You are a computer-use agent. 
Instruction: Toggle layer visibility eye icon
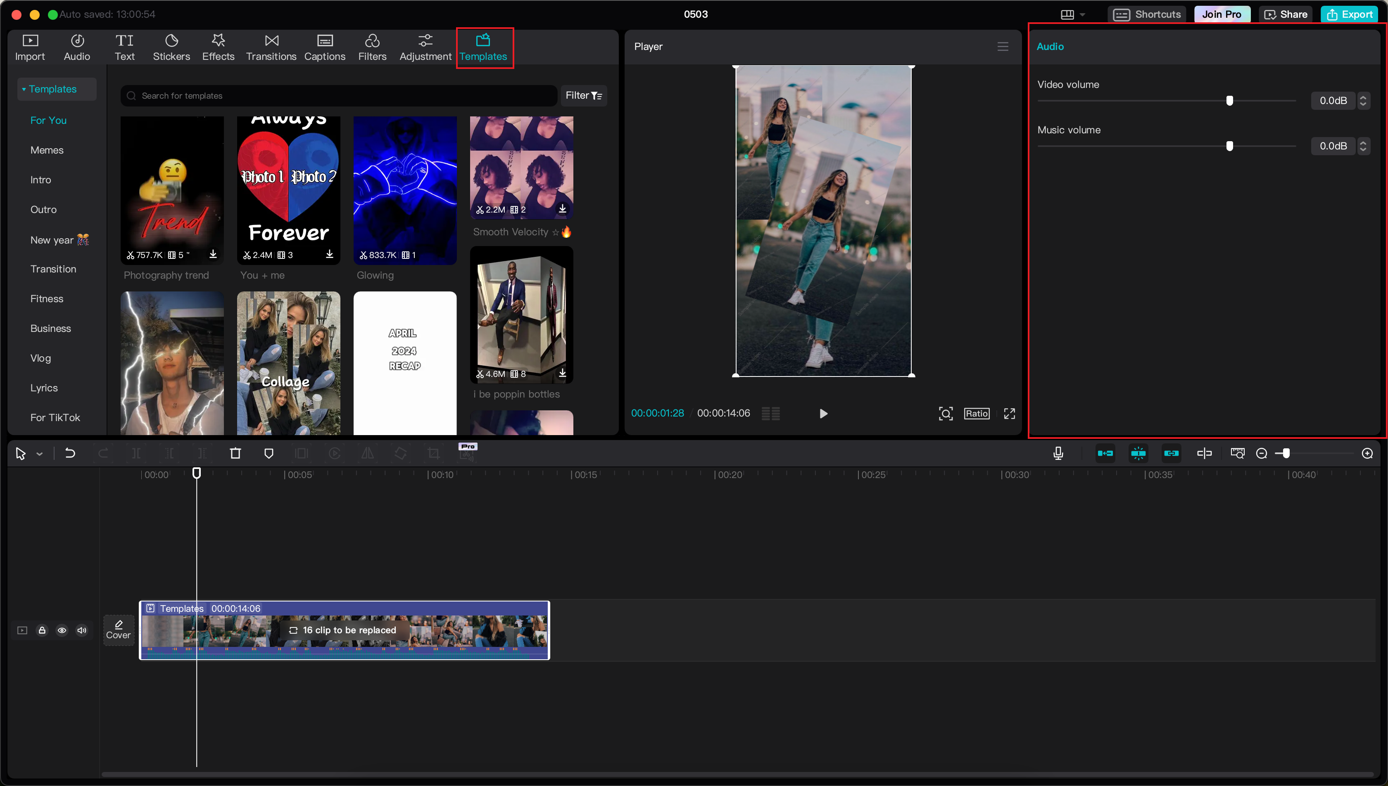62,630
